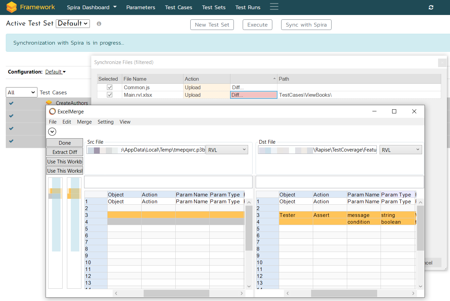The image size is (450, 301).
Task: Click the sort arrow in the Diff column header
Action: click(274, 79)
